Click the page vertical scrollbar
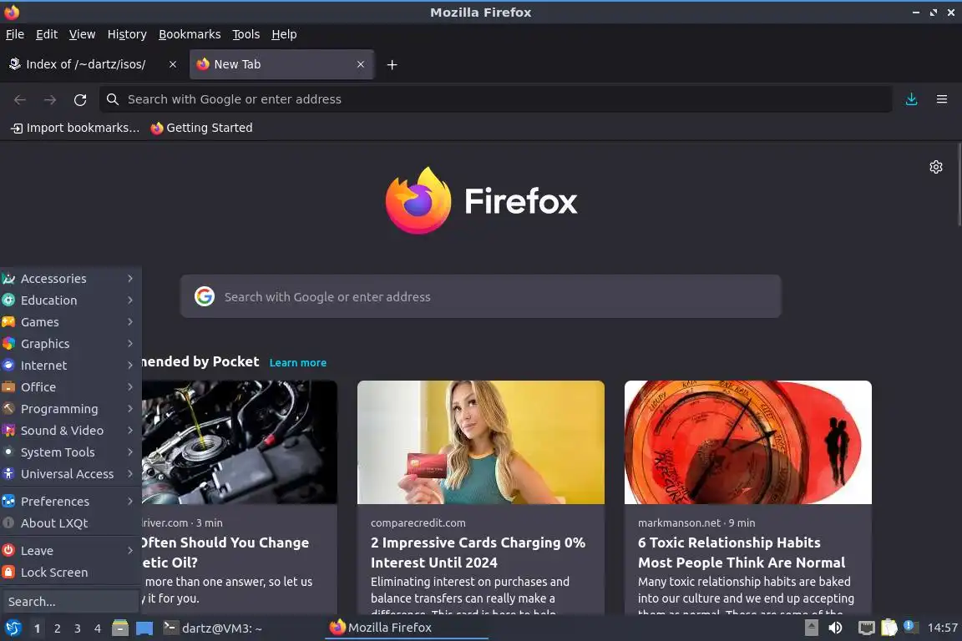This screenshot has width=962, height=641. 959,184
